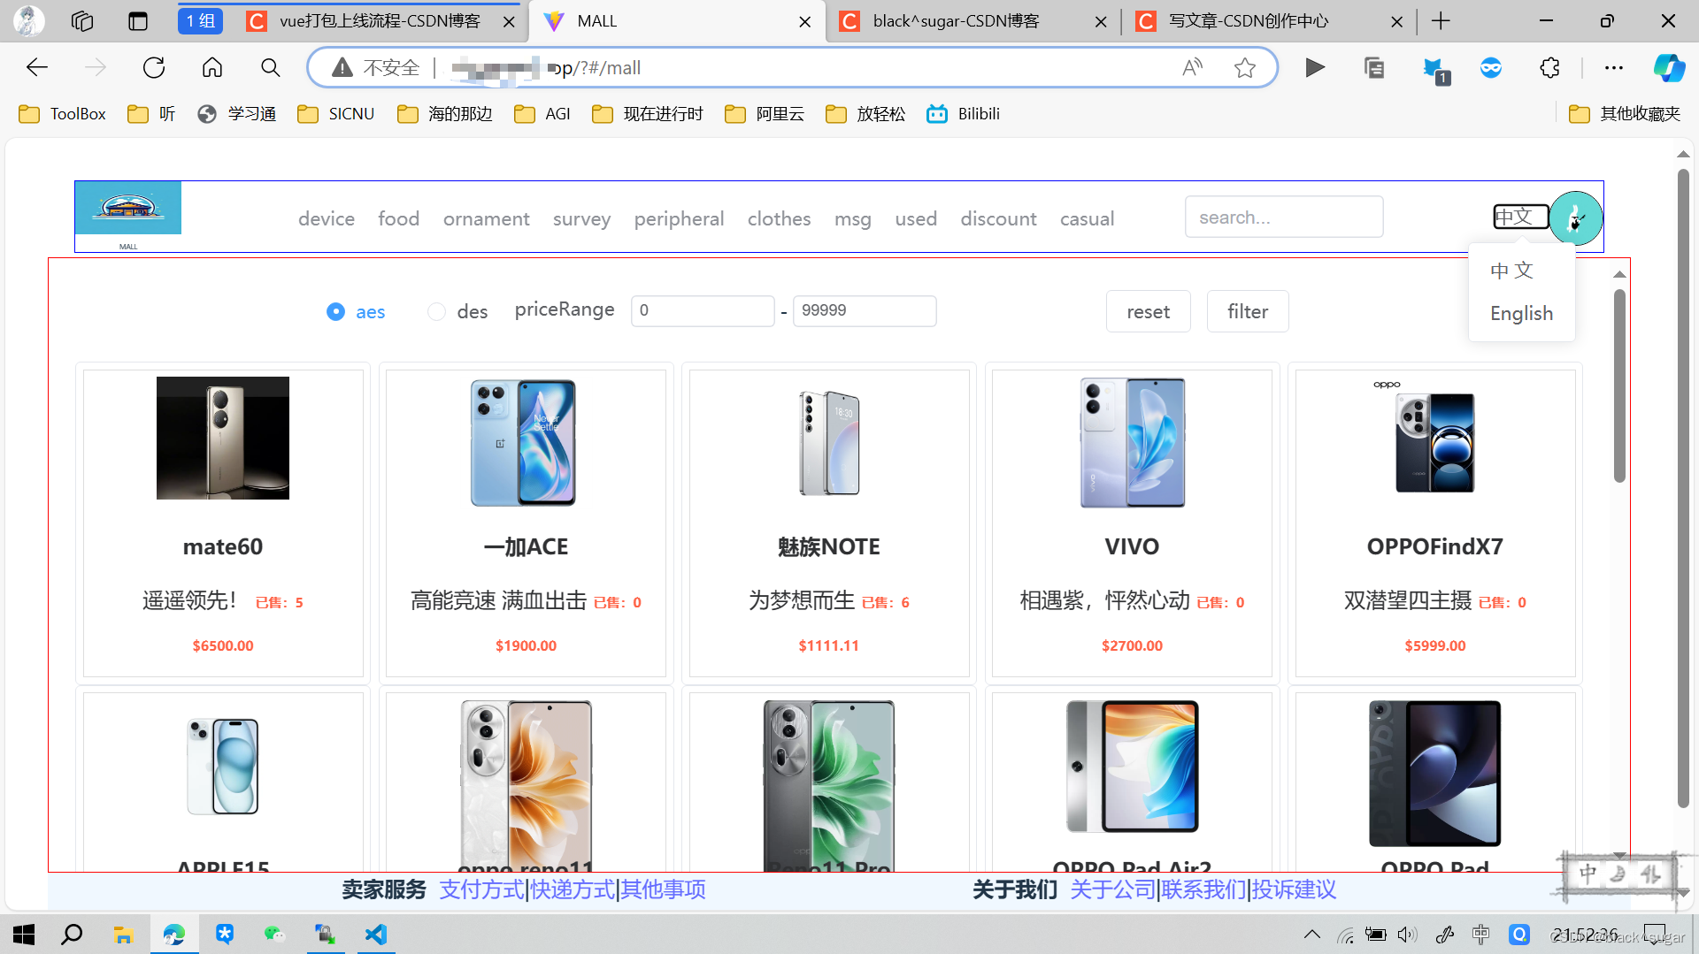The image size is (1699, 954).
Task: Open the mate60 product card
Action: pos(223,523)
